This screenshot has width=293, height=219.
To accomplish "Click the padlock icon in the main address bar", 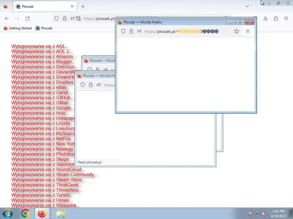I will pyautogui.click(x=65, y=19).
